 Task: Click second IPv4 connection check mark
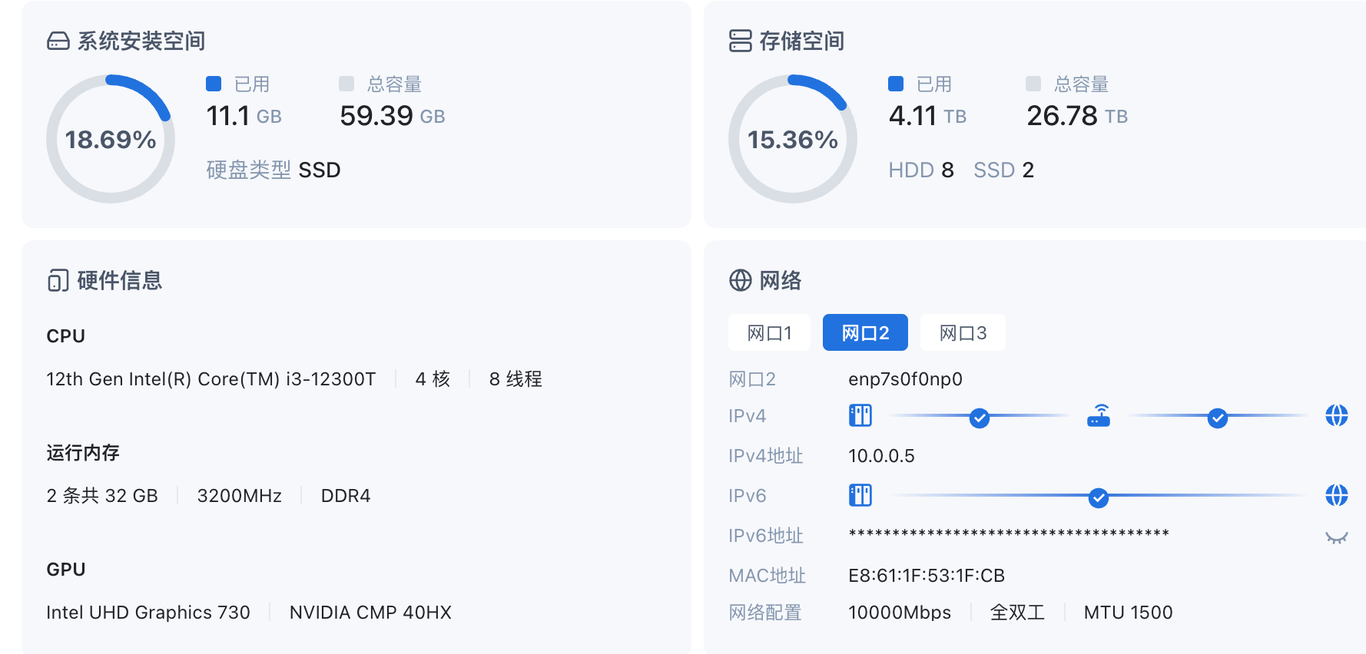click(x=1217, y=418)
